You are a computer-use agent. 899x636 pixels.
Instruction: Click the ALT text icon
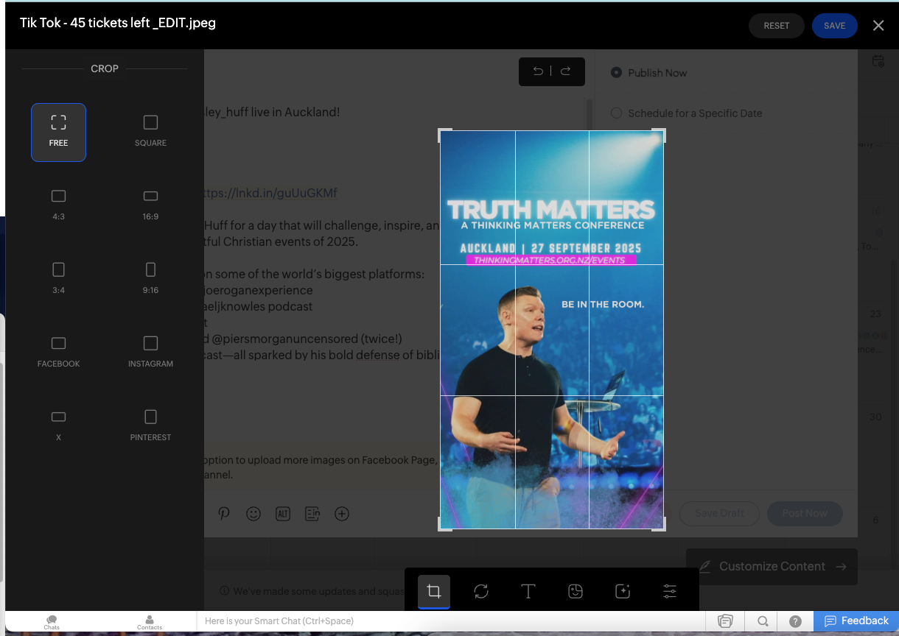283,514
